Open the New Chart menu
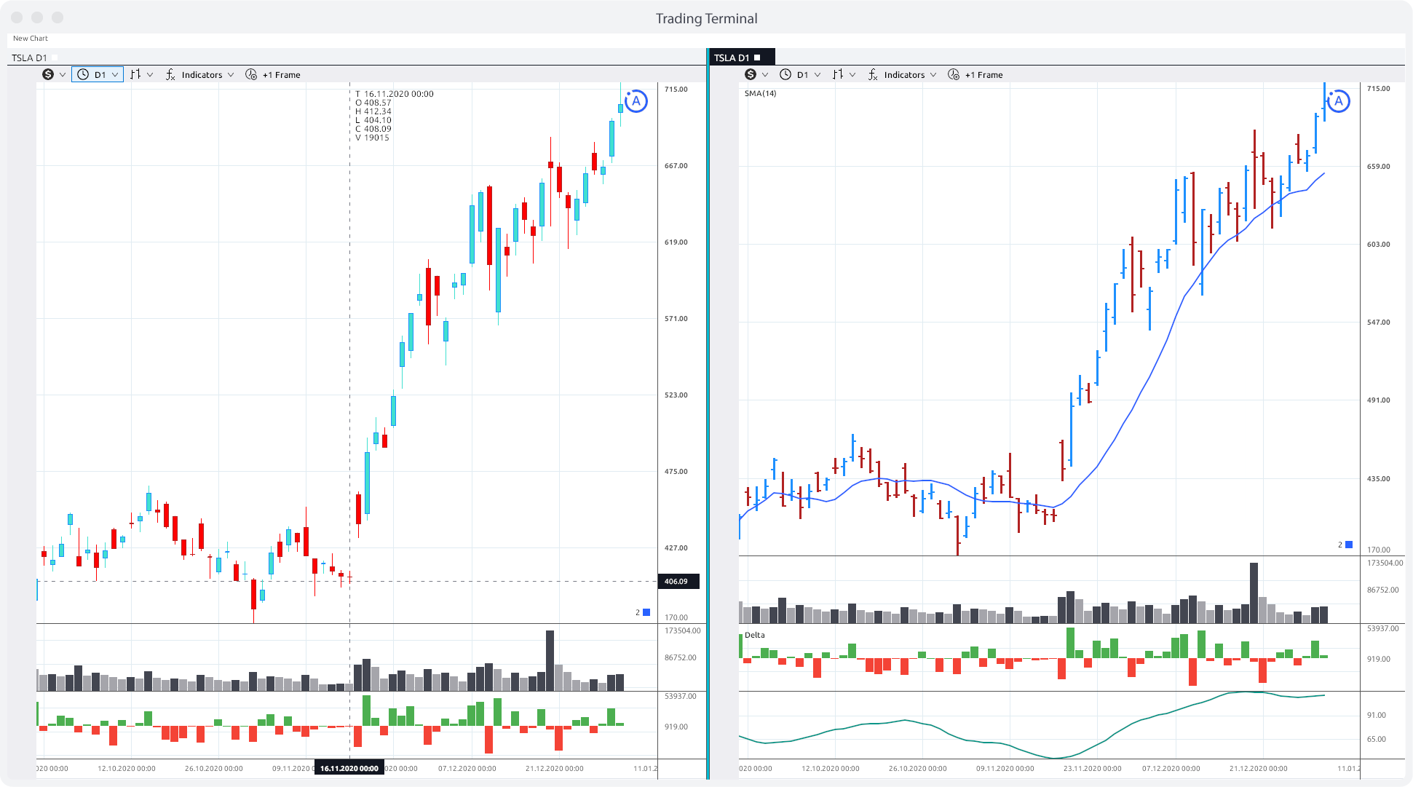This screenshot has width=1413, height=787. (31, 39)
